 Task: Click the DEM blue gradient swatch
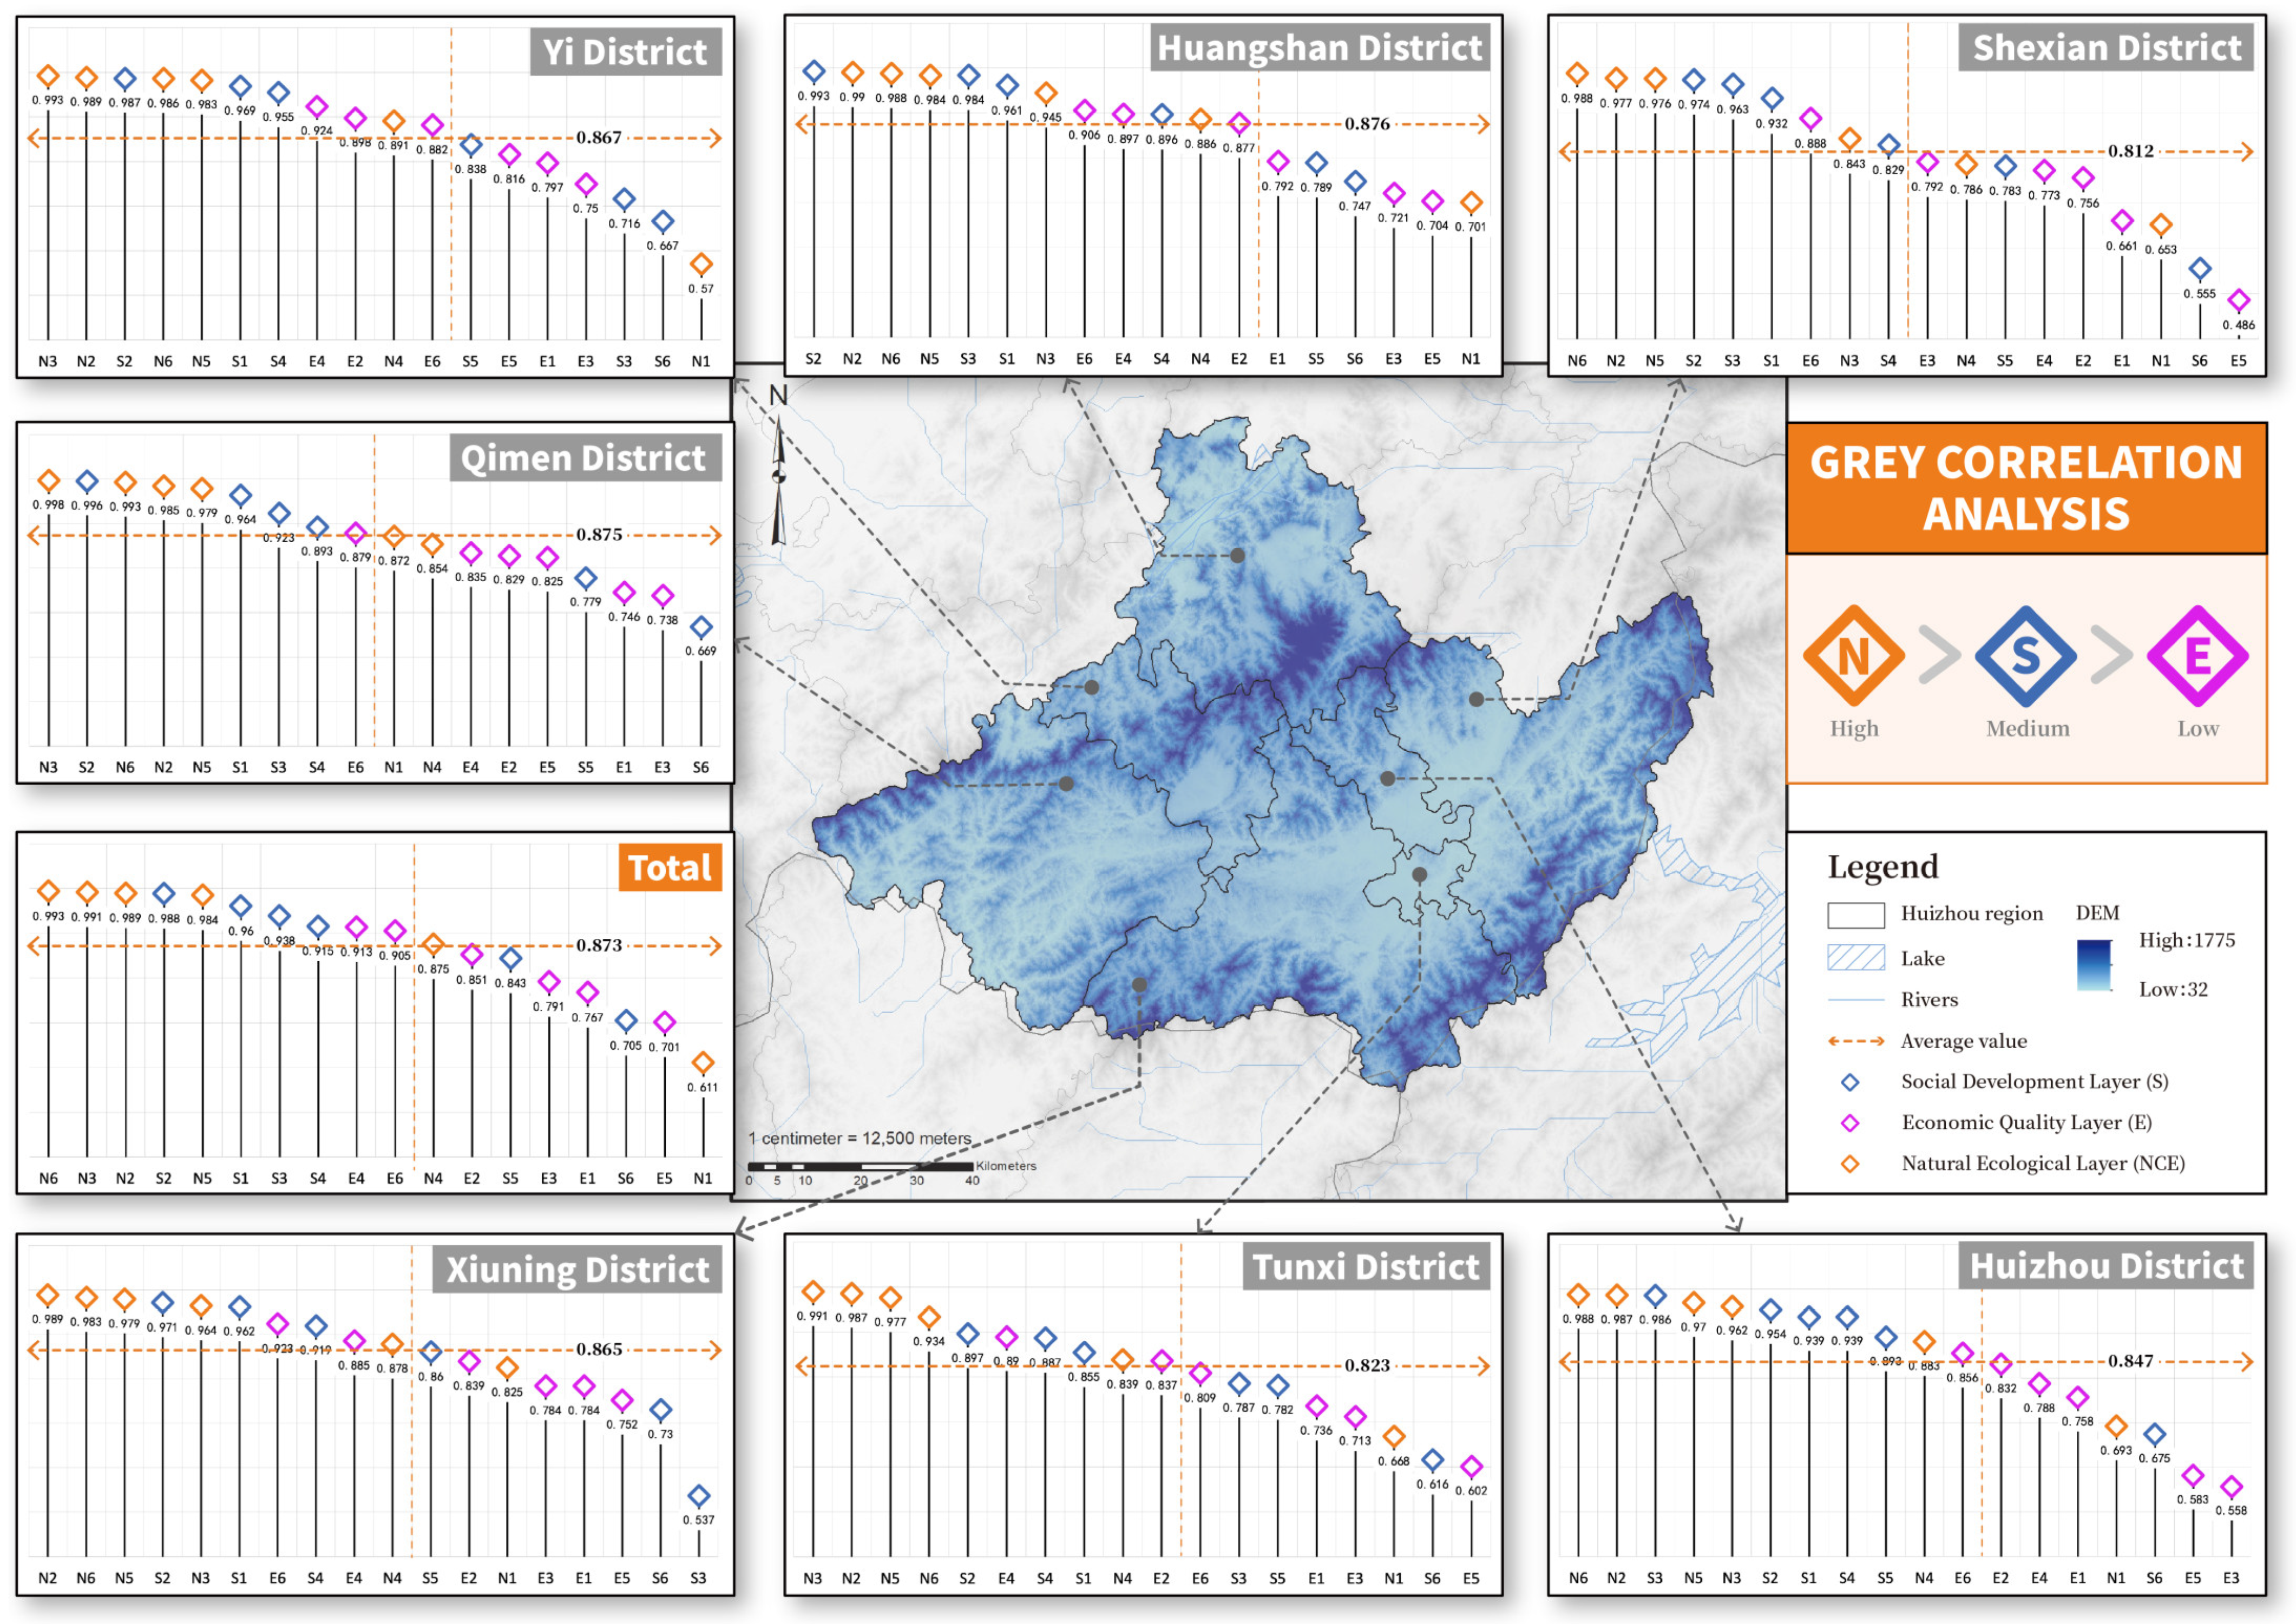[x=2093, y=964]
